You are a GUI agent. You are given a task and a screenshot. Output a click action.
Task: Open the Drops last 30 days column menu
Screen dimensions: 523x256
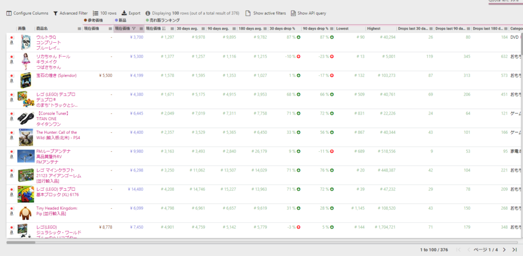coord(431,29)
